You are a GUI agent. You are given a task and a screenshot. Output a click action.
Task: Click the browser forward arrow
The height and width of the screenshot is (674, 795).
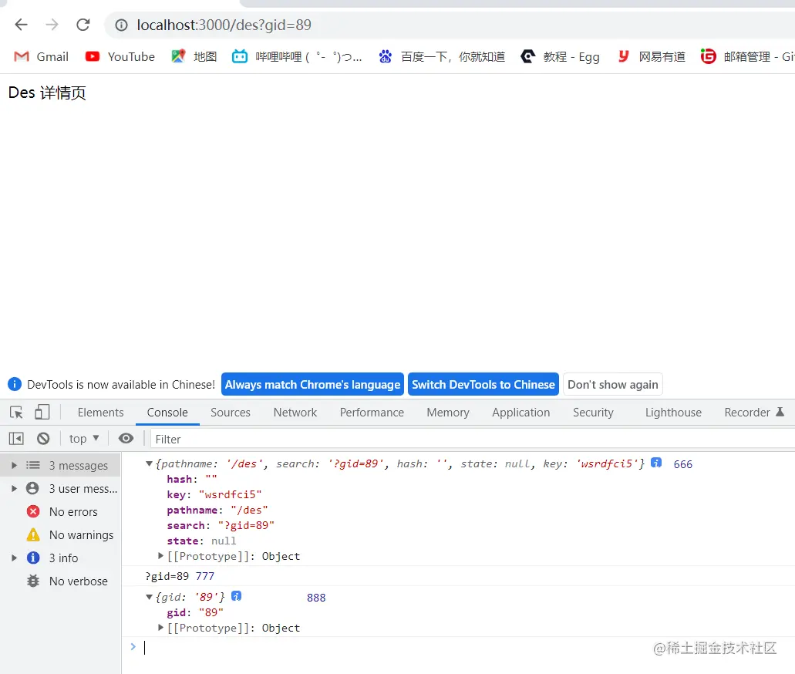coord(52,25)
